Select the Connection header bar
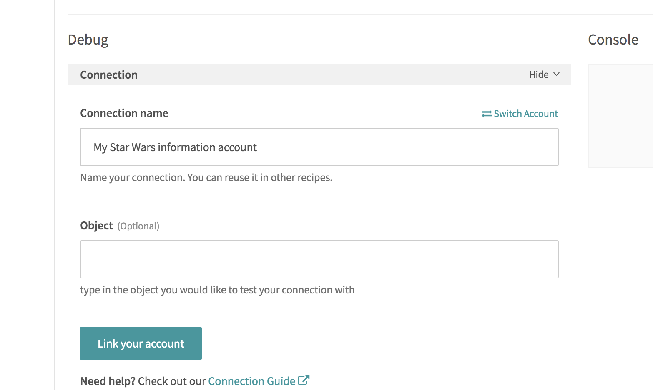 (x=319, y=74)
